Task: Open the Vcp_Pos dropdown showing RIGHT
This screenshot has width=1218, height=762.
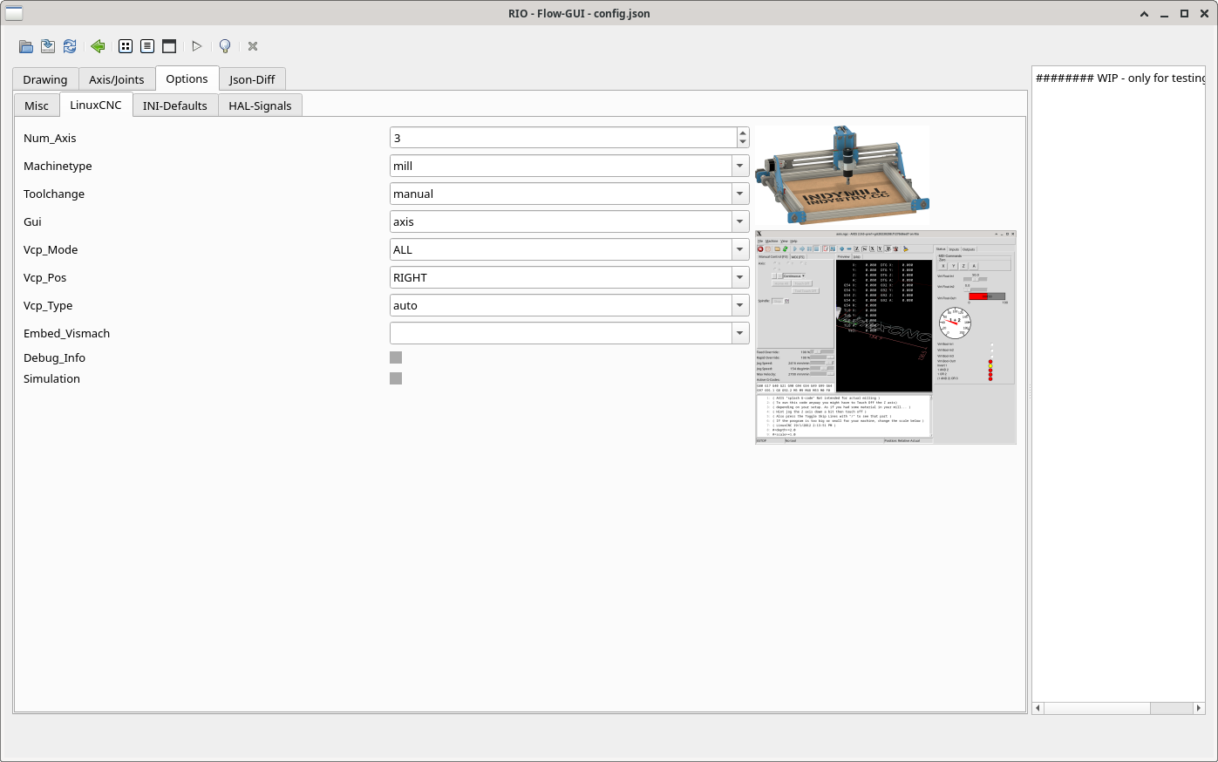Action: 740,277
